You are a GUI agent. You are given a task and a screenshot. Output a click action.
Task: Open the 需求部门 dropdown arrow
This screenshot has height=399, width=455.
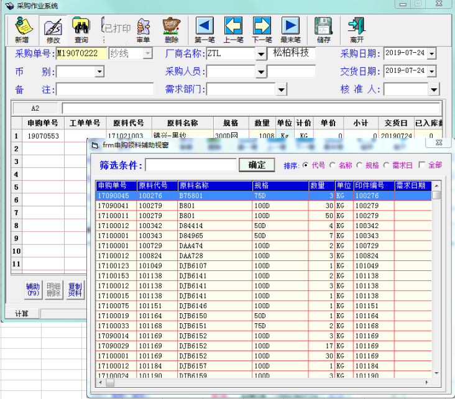click(x=281, y=89)
